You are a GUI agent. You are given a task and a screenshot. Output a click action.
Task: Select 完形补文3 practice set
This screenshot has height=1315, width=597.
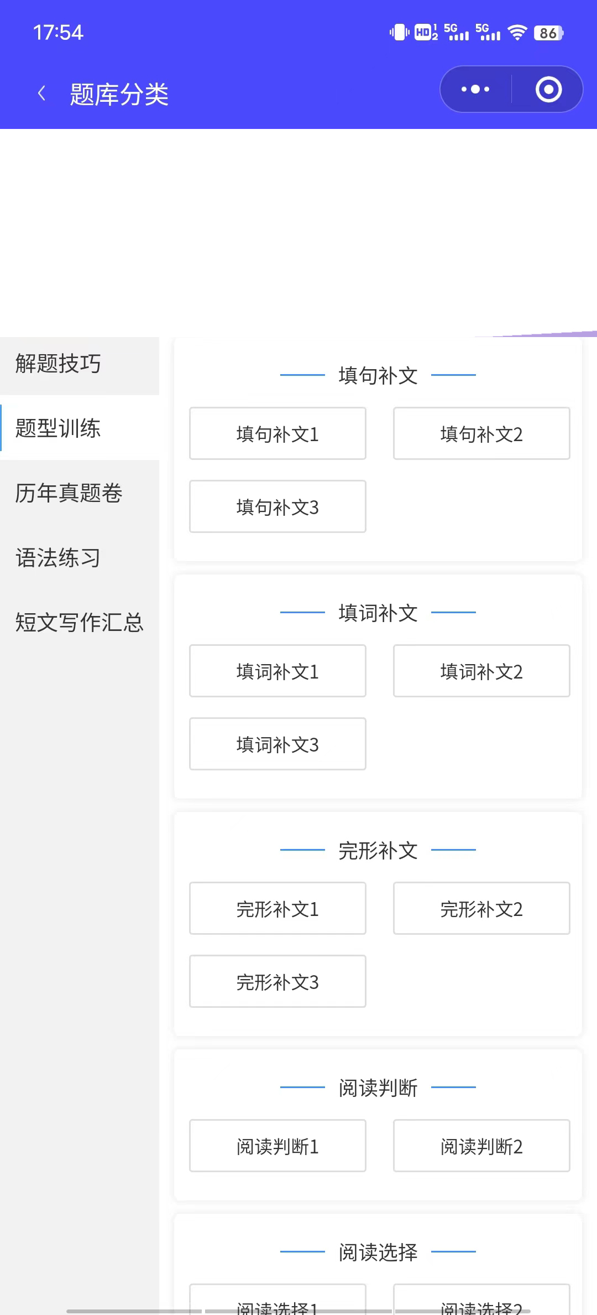277,982
